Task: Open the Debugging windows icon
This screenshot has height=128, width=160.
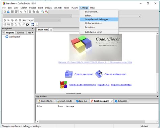Action: point(32,24)
